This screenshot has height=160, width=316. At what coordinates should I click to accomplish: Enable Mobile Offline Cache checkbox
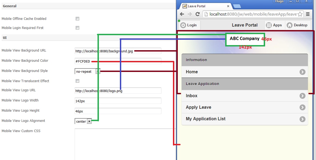click(77, 19)
